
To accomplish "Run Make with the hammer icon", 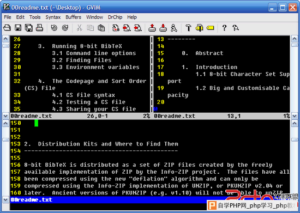I will (x=189, y=28).
